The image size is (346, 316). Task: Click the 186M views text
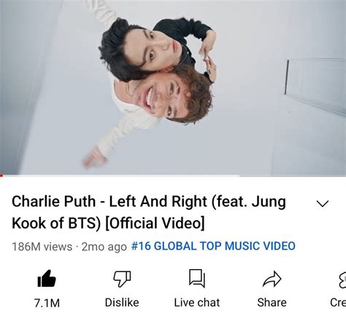42,247
